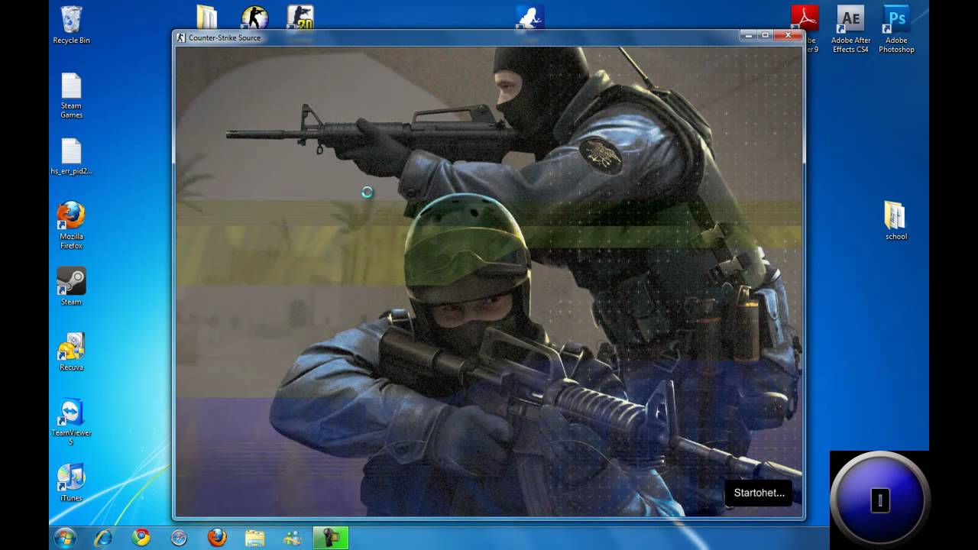Launch Internet Explorer from the taskbar

coord(102,538)
